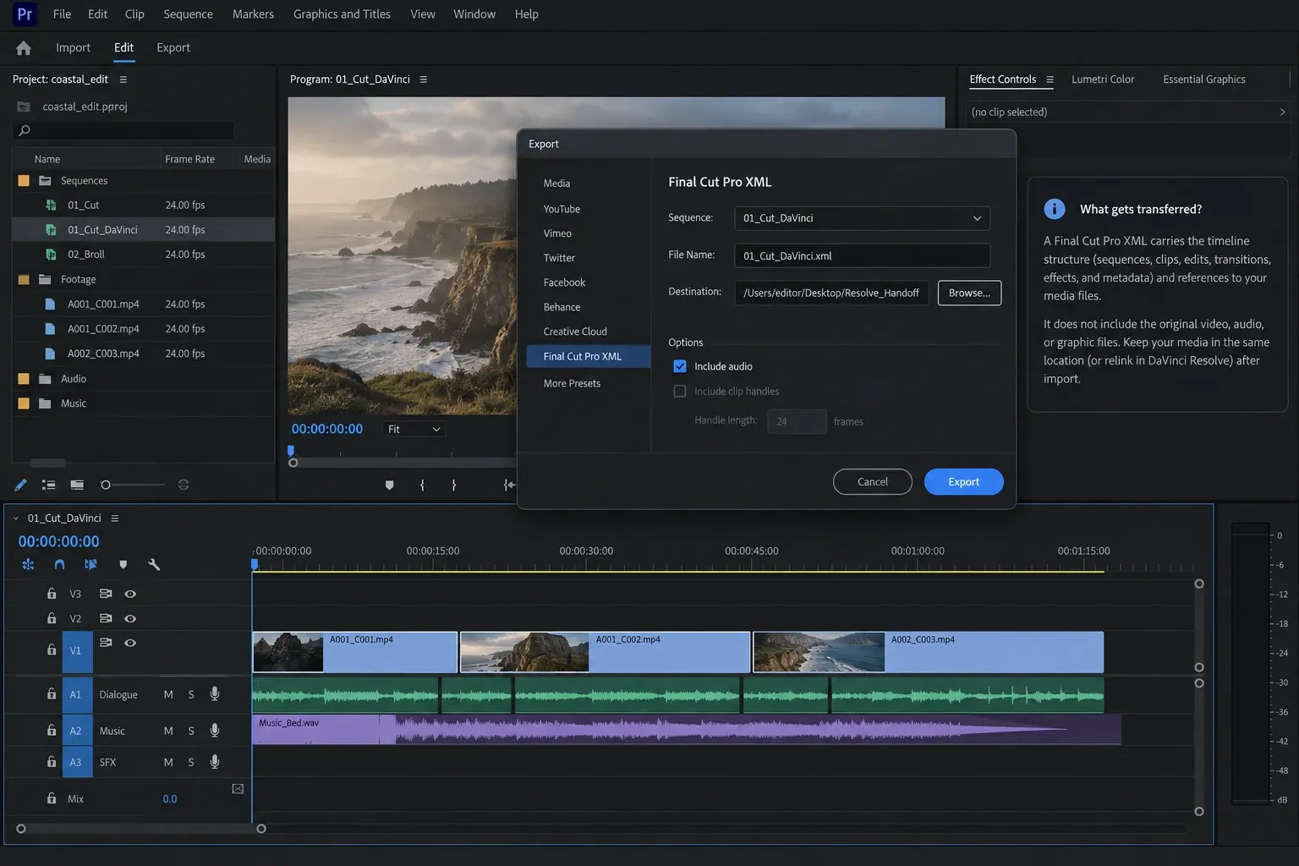Toggle sync lock on track V1
This screenshot has width=1299, height=866.
point(106,643)
